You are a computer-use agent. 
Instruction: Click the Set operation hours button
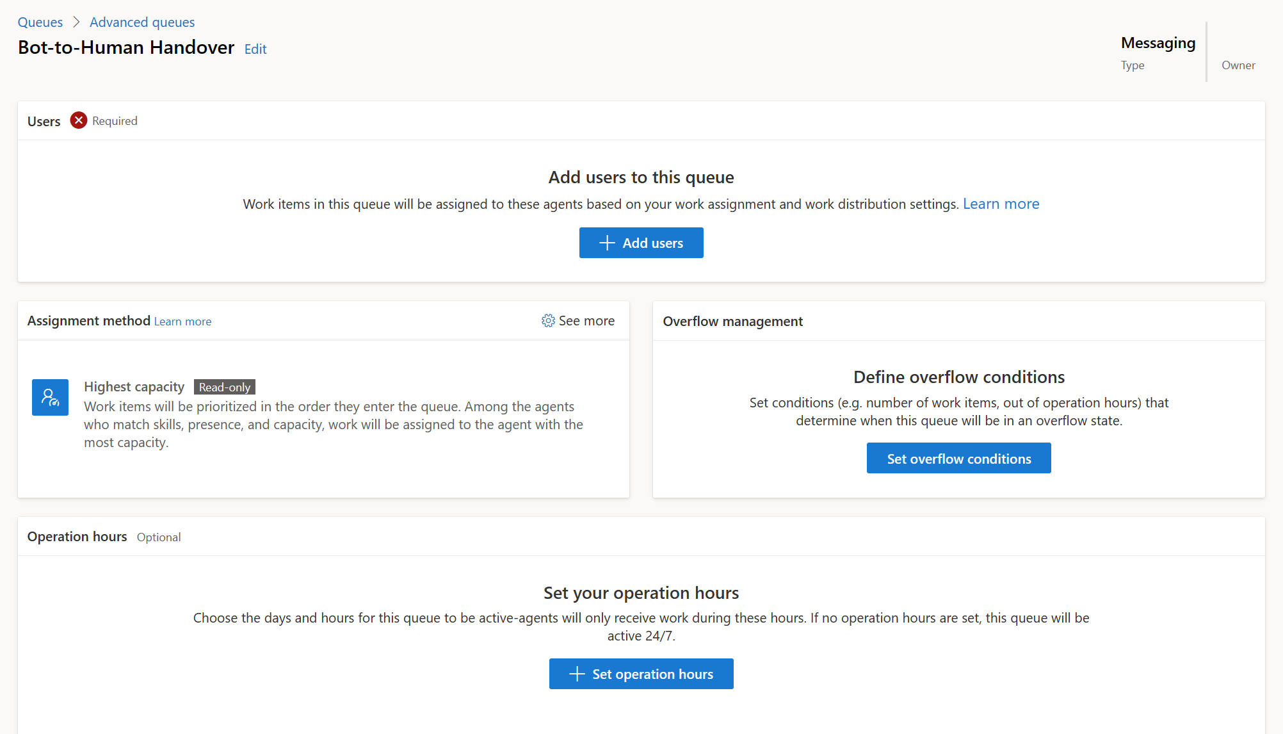tap(641, 673)
